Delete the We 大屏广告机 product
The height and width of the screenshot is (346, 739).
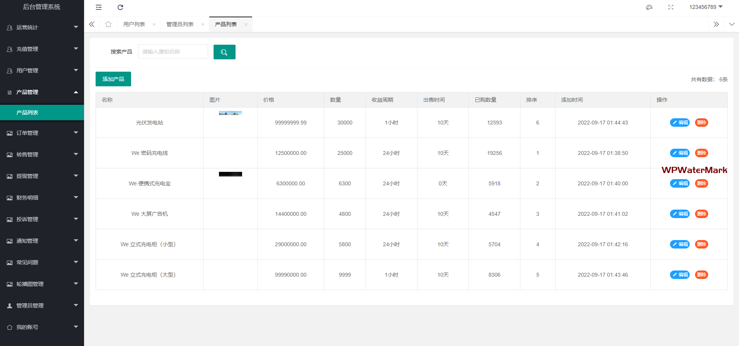pyautogui.click(x=701, y=214)
